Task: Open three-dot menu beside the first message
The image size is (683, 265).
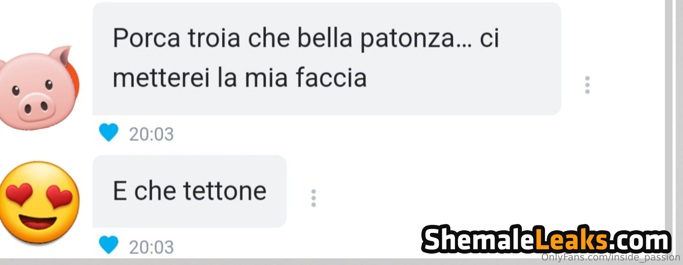Action: [x=587, y=85]
